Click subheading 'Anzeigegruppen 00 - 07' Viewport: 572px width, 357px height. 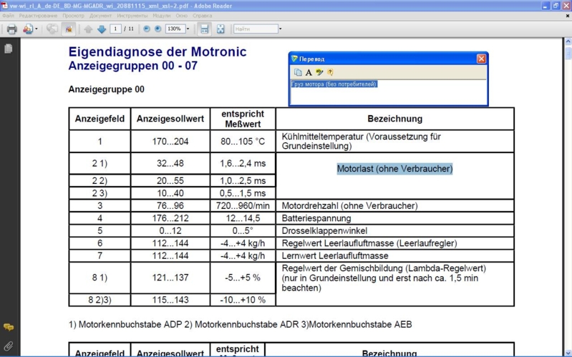click(132, 66)
